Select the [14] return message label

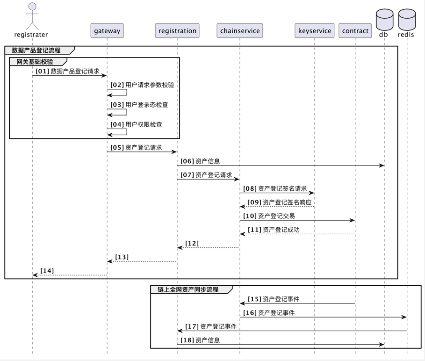pyautogui.click(x=47, y=271)
